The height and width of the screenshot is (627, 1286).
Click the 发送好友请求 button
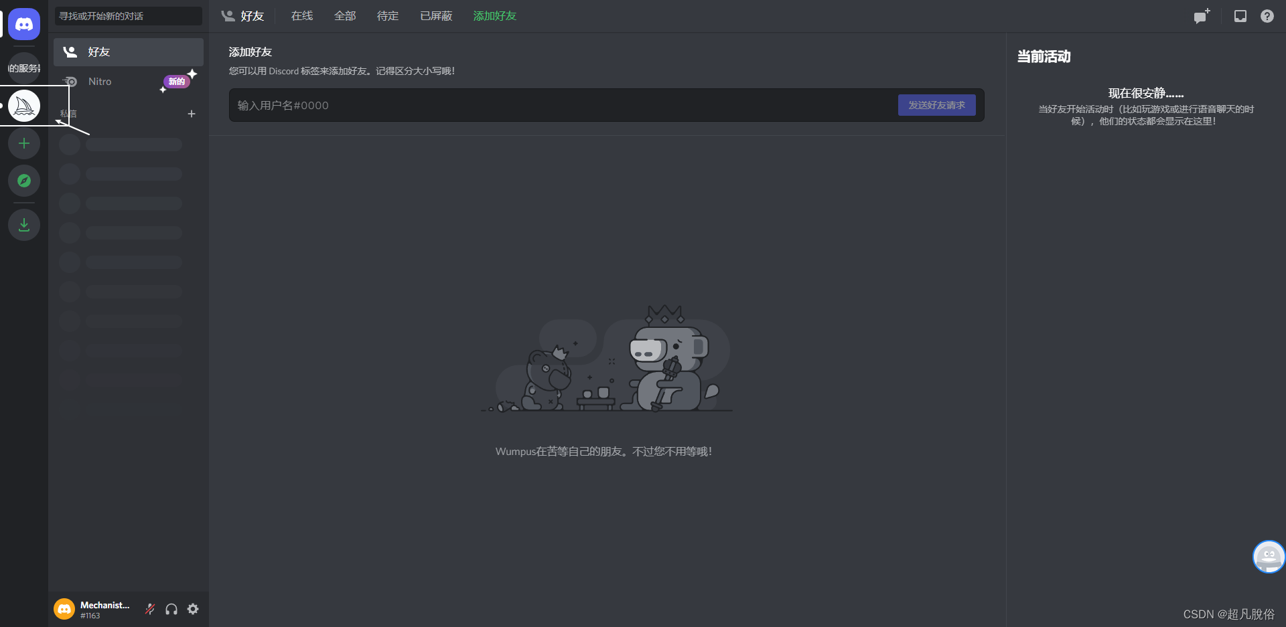click(x=936, y=105)
